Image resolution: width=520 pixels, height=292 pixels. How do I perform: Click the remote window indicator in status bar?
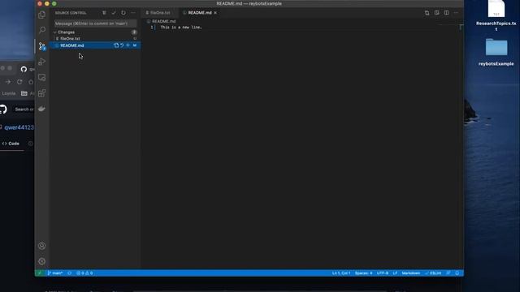click(x=40, y=273)
